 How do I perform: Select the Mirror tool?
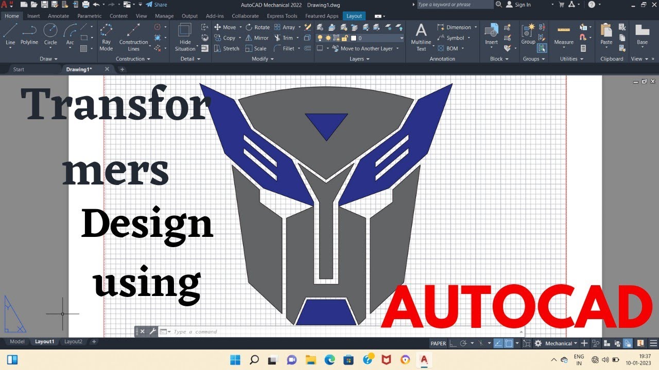pos(257,38)
